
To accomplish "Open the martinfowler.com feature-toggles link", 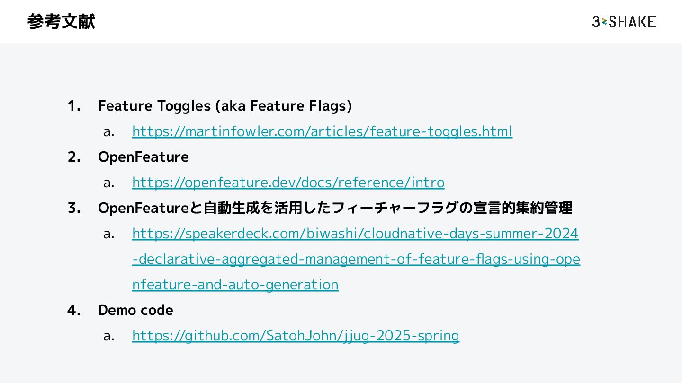I will (x=322, y=131).
